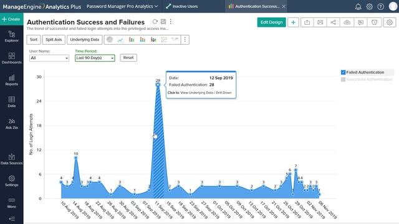399x224 pixels.
Task: Click the '06 Nov 2019' axis label
Action: (327, 210)
